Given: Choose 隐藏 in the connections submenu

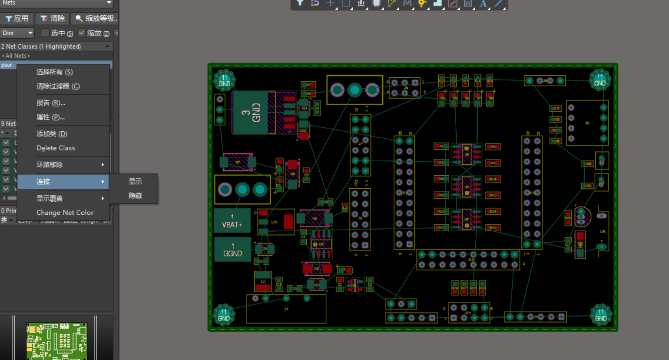Looking at the screenshot, I should 133,196.
